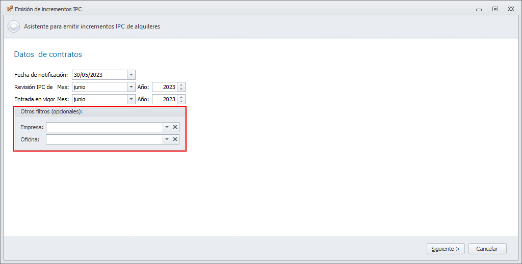Increase the Revisión IPC Año value
The width and height of the screenshot is (522, 264).
click(x=181, y=85)
